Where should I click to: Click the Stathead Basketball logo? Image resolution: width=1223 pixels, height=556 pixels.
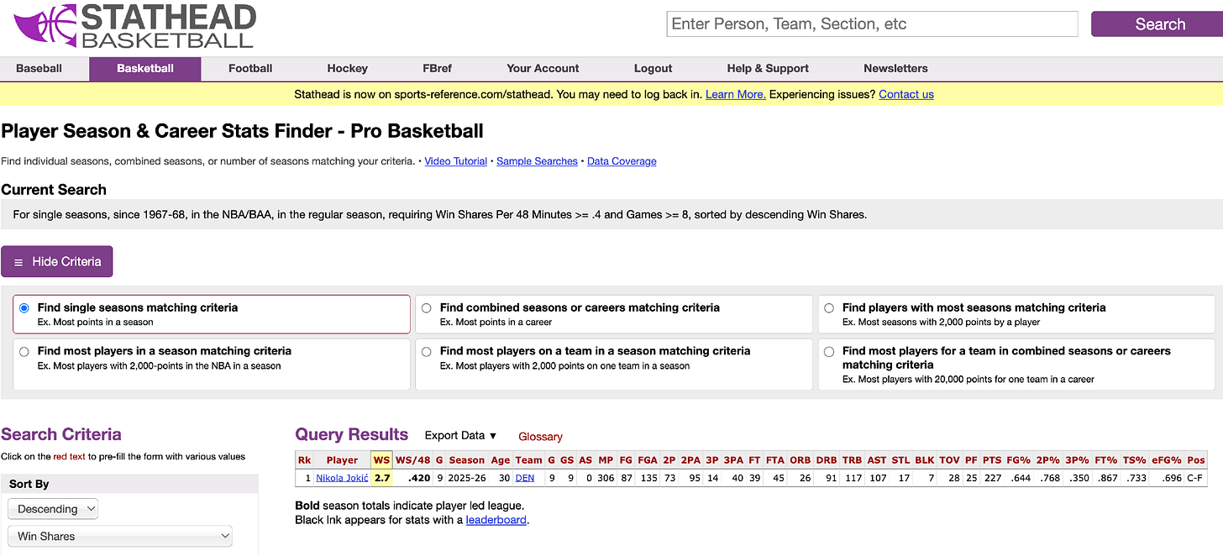(135, 26)
